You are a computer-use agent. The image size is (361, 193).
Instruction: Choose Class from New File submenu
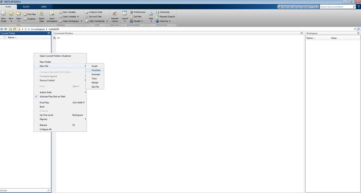(x=94, y=79)
